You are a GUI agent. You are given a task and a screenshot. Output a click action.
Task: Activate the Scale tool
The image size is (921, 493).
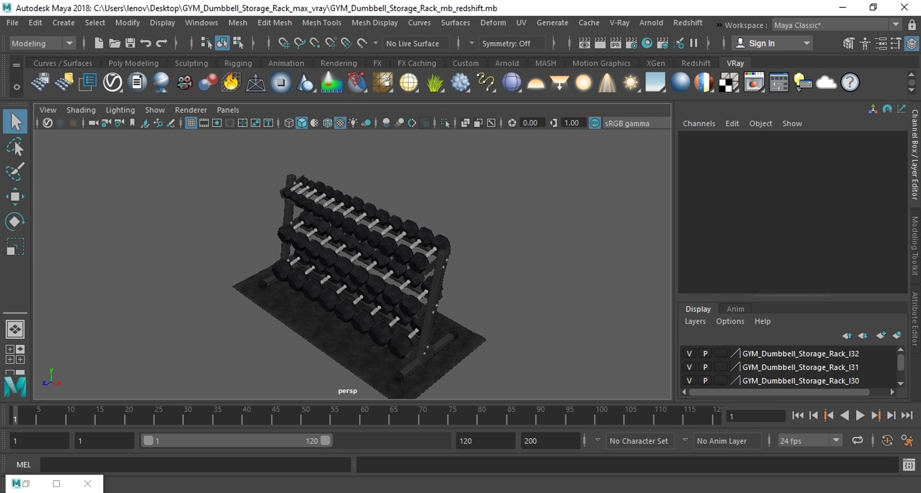pyautogui.click(x=15, y=246)
